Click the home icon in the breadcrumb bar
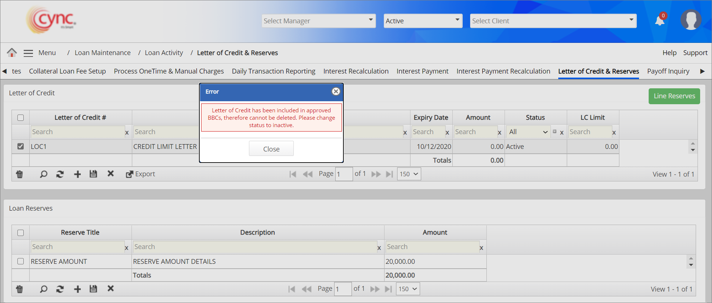The image size is (712, 303). coord(12,52)
